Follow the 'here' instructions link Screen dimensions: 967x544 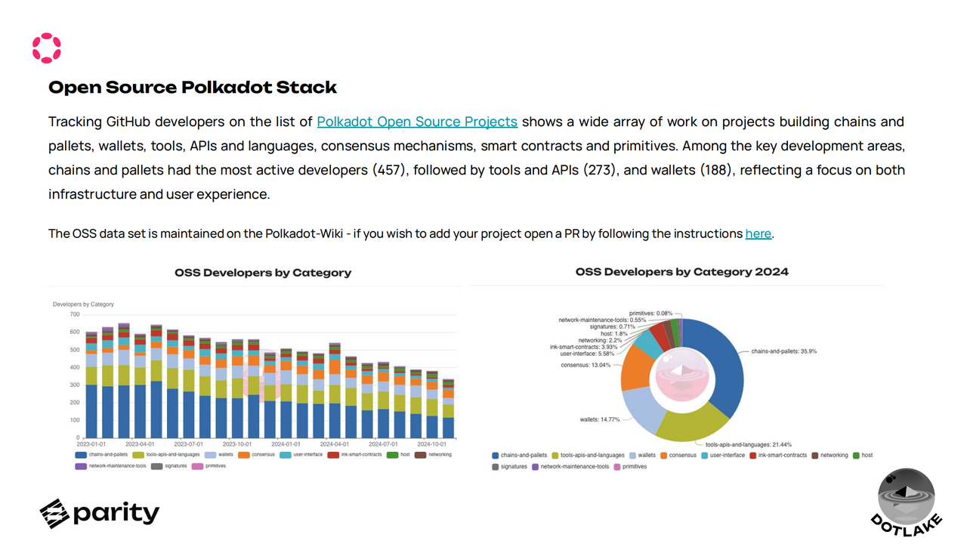pyautogui.click(x=758, y=233)
